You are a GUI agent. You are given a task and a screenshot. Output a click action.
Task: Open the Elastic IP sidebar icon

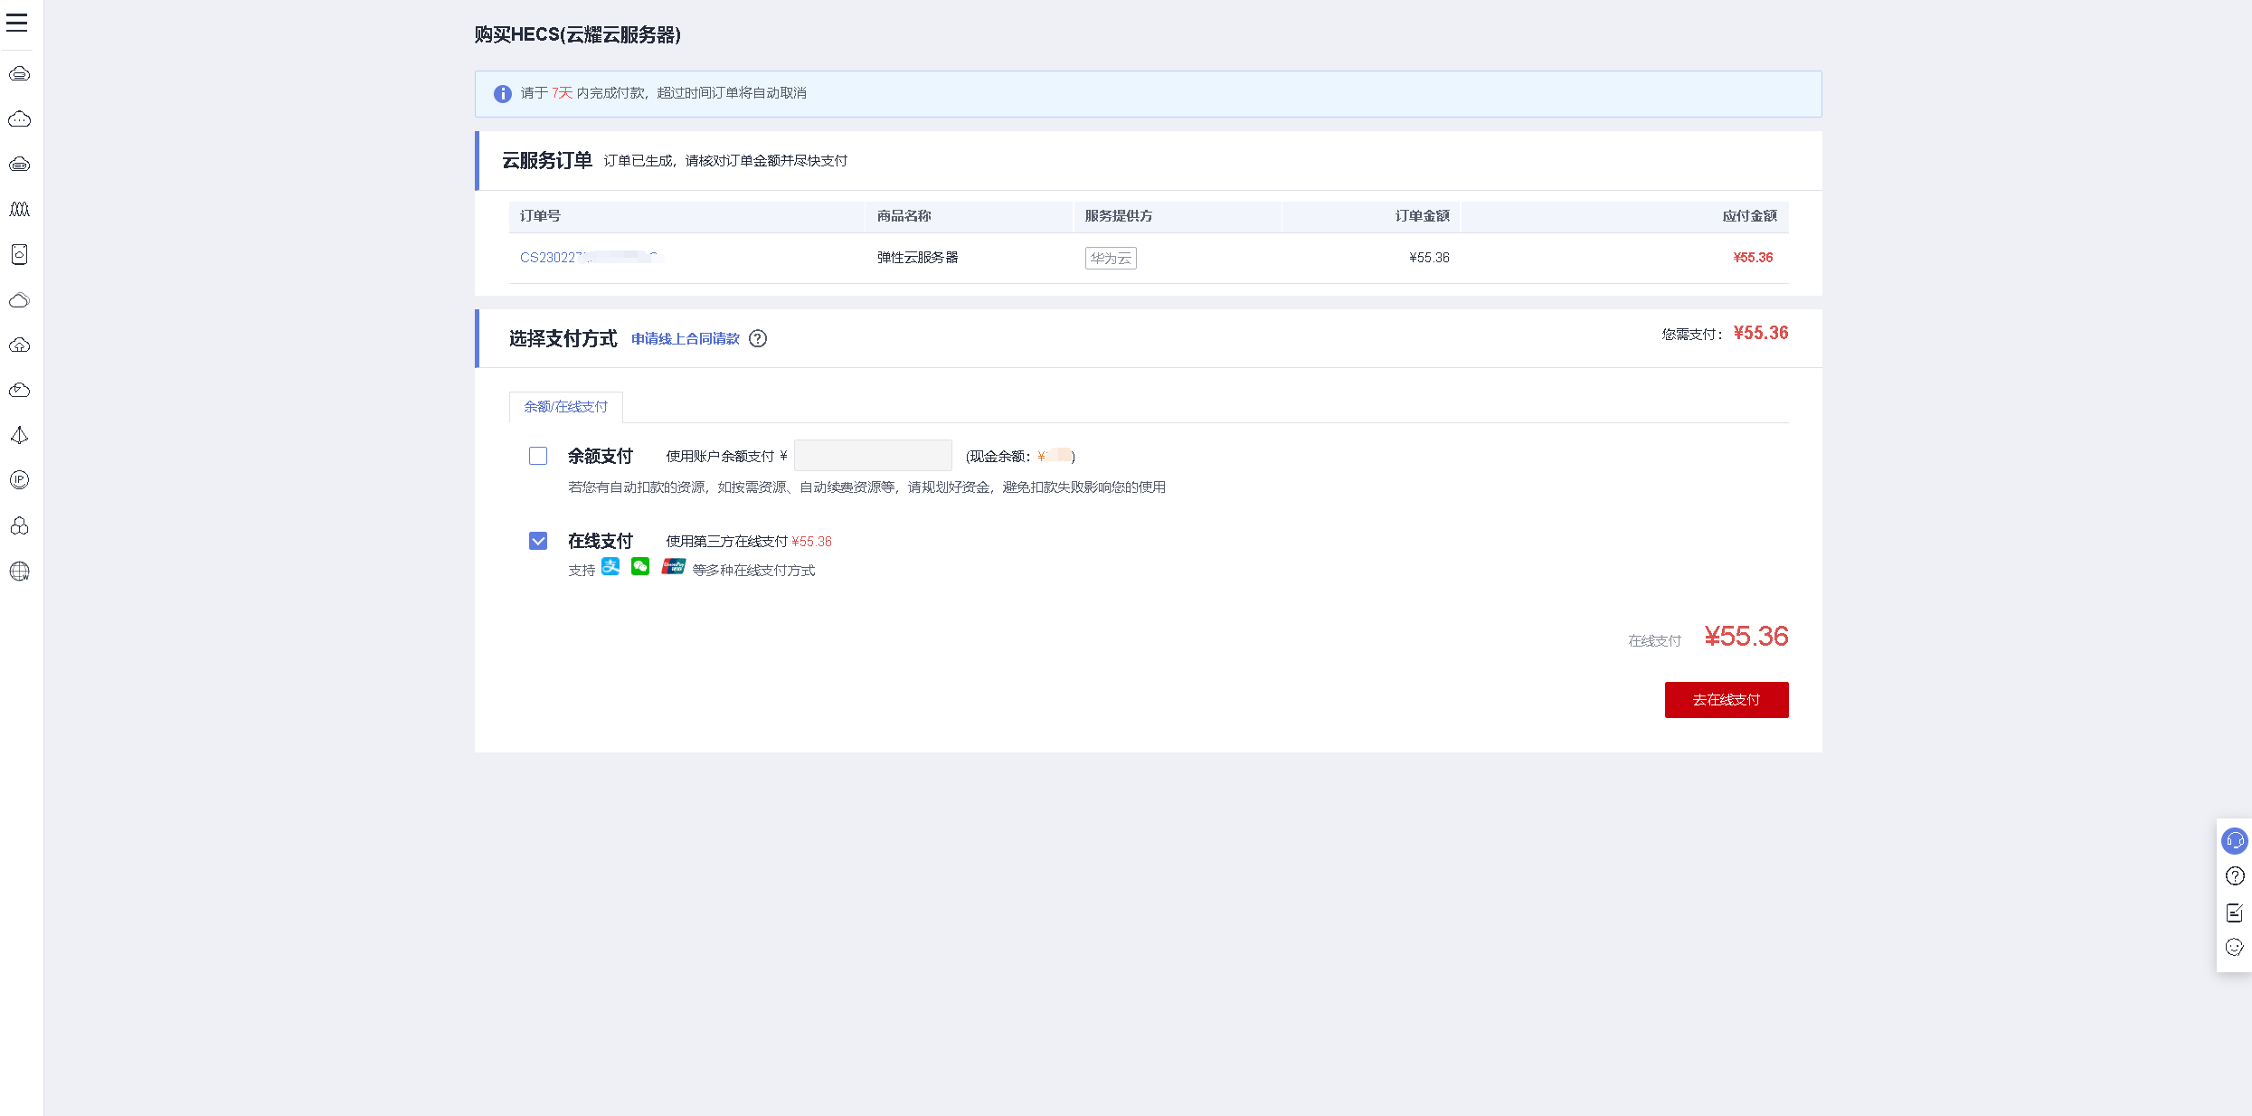[19, 480]
